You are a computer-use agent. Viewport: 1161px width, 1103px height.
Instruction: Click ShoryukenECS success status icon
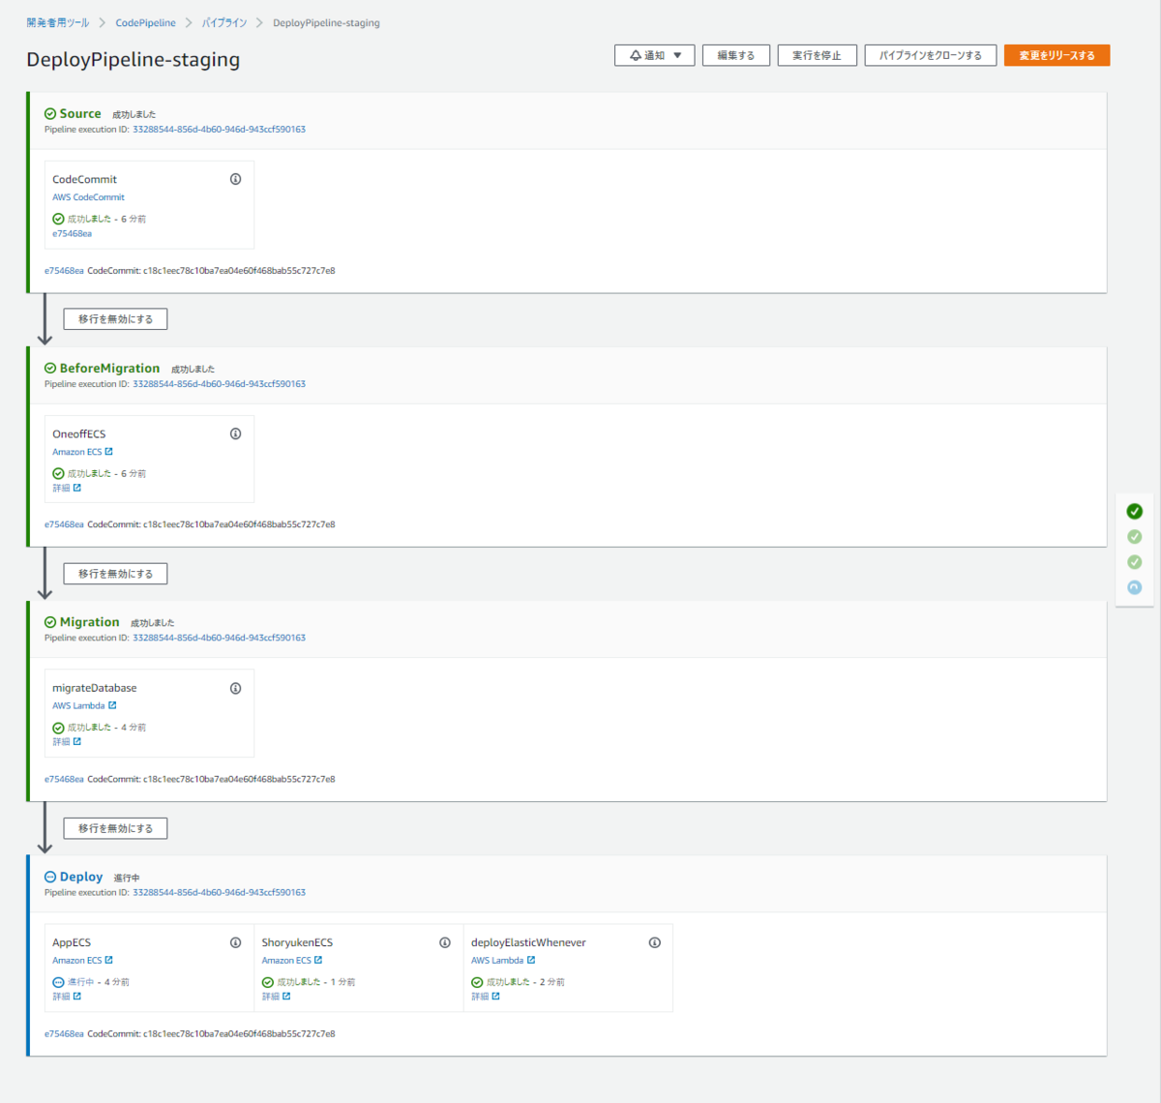(x=268, y=982)
